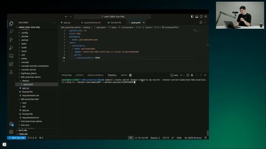The width and height of the screenshot is (266, 149).
Task: Expand the highload_demo folder
Action: (37, 73)
